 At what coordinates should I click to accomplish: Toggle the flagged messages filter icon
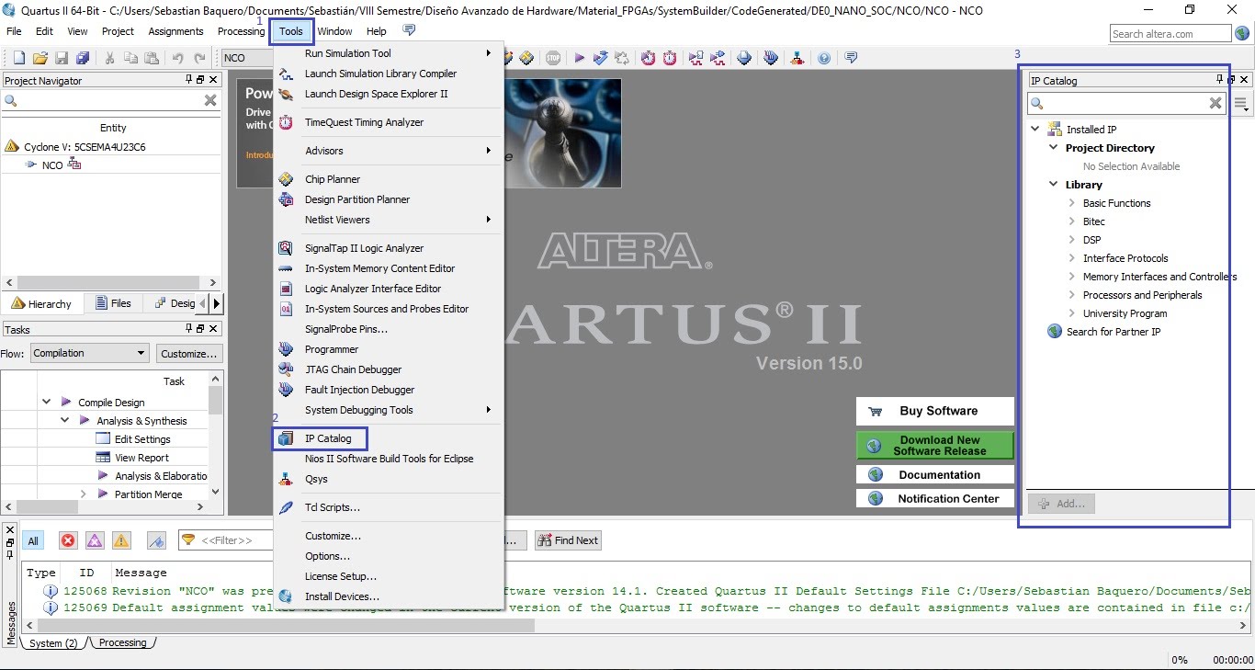(x=156, y=540)
